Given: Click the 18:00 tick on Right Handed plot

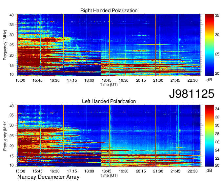Looking at the screenshot, I should 89,80.
